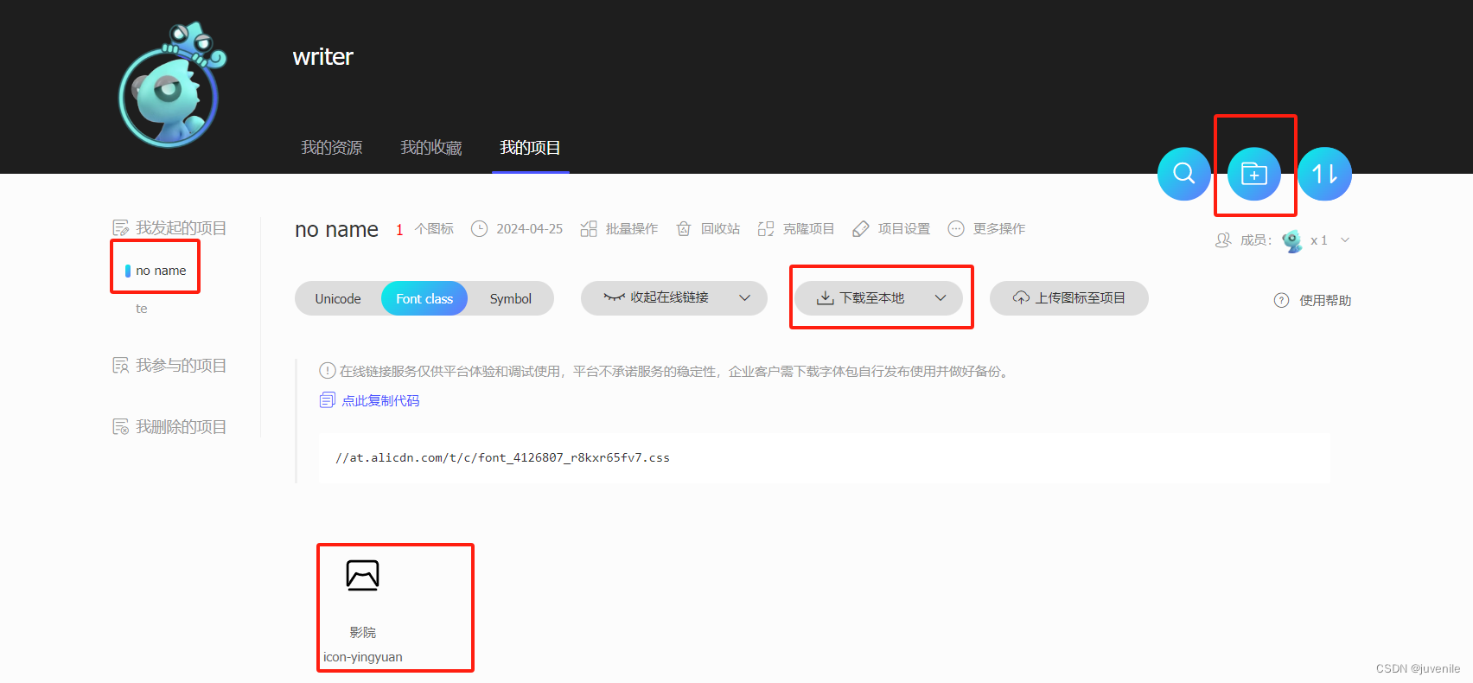Click the 2024-04-25 date text
Viewport: 1473px width, 683px height.
coord(529,228)
